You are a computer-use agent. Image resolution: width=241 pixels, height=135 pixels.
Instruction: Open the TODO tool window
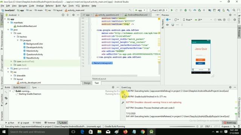(x=37, y=123)
